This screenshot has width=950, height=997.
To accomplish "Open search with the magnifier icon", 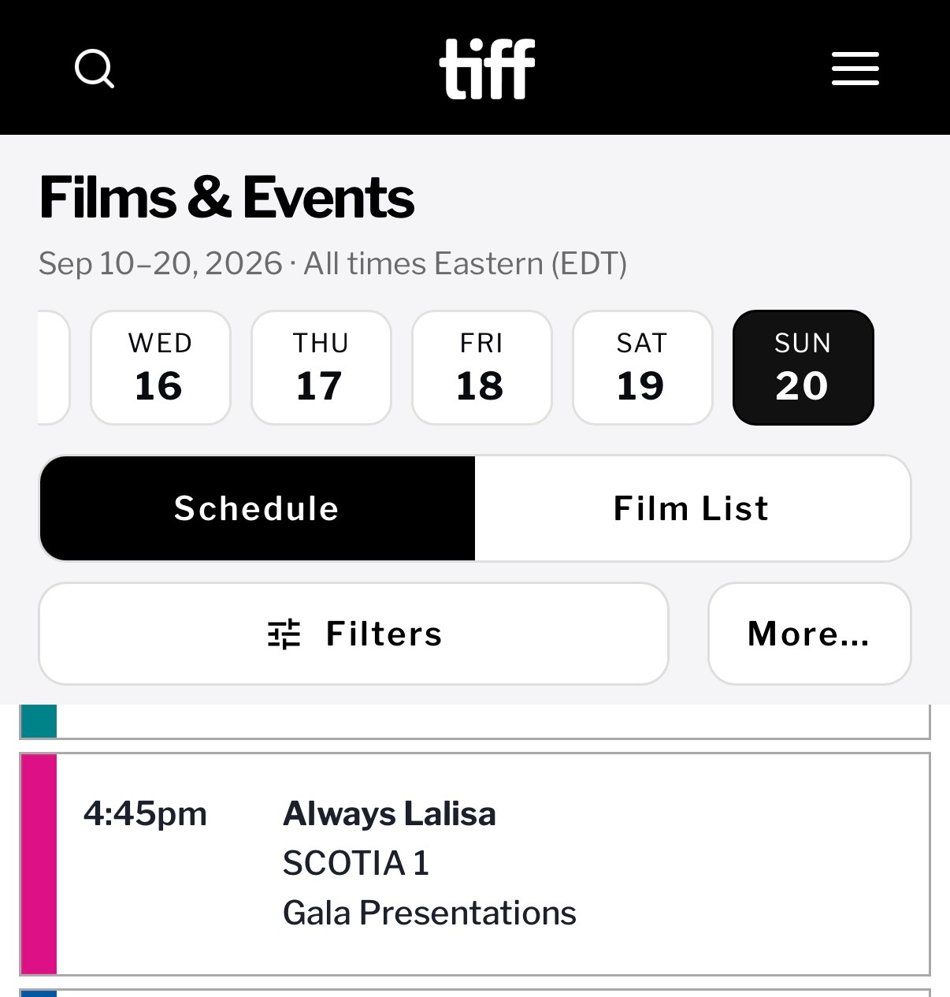I will click(95, 69).
